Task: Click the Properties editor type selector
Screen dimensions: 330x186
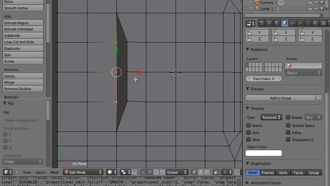Action: coord(251,23)
